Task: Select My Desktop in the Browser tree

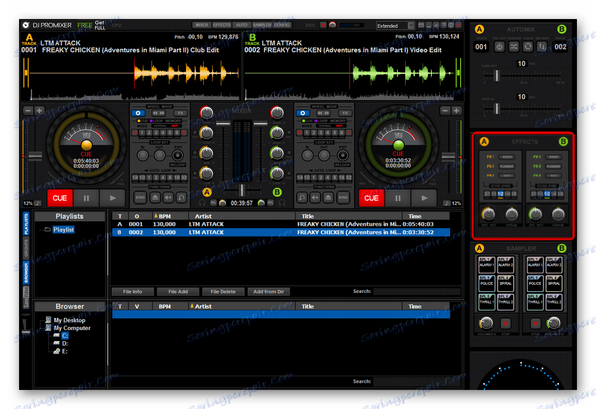Action: coord(69,320)
